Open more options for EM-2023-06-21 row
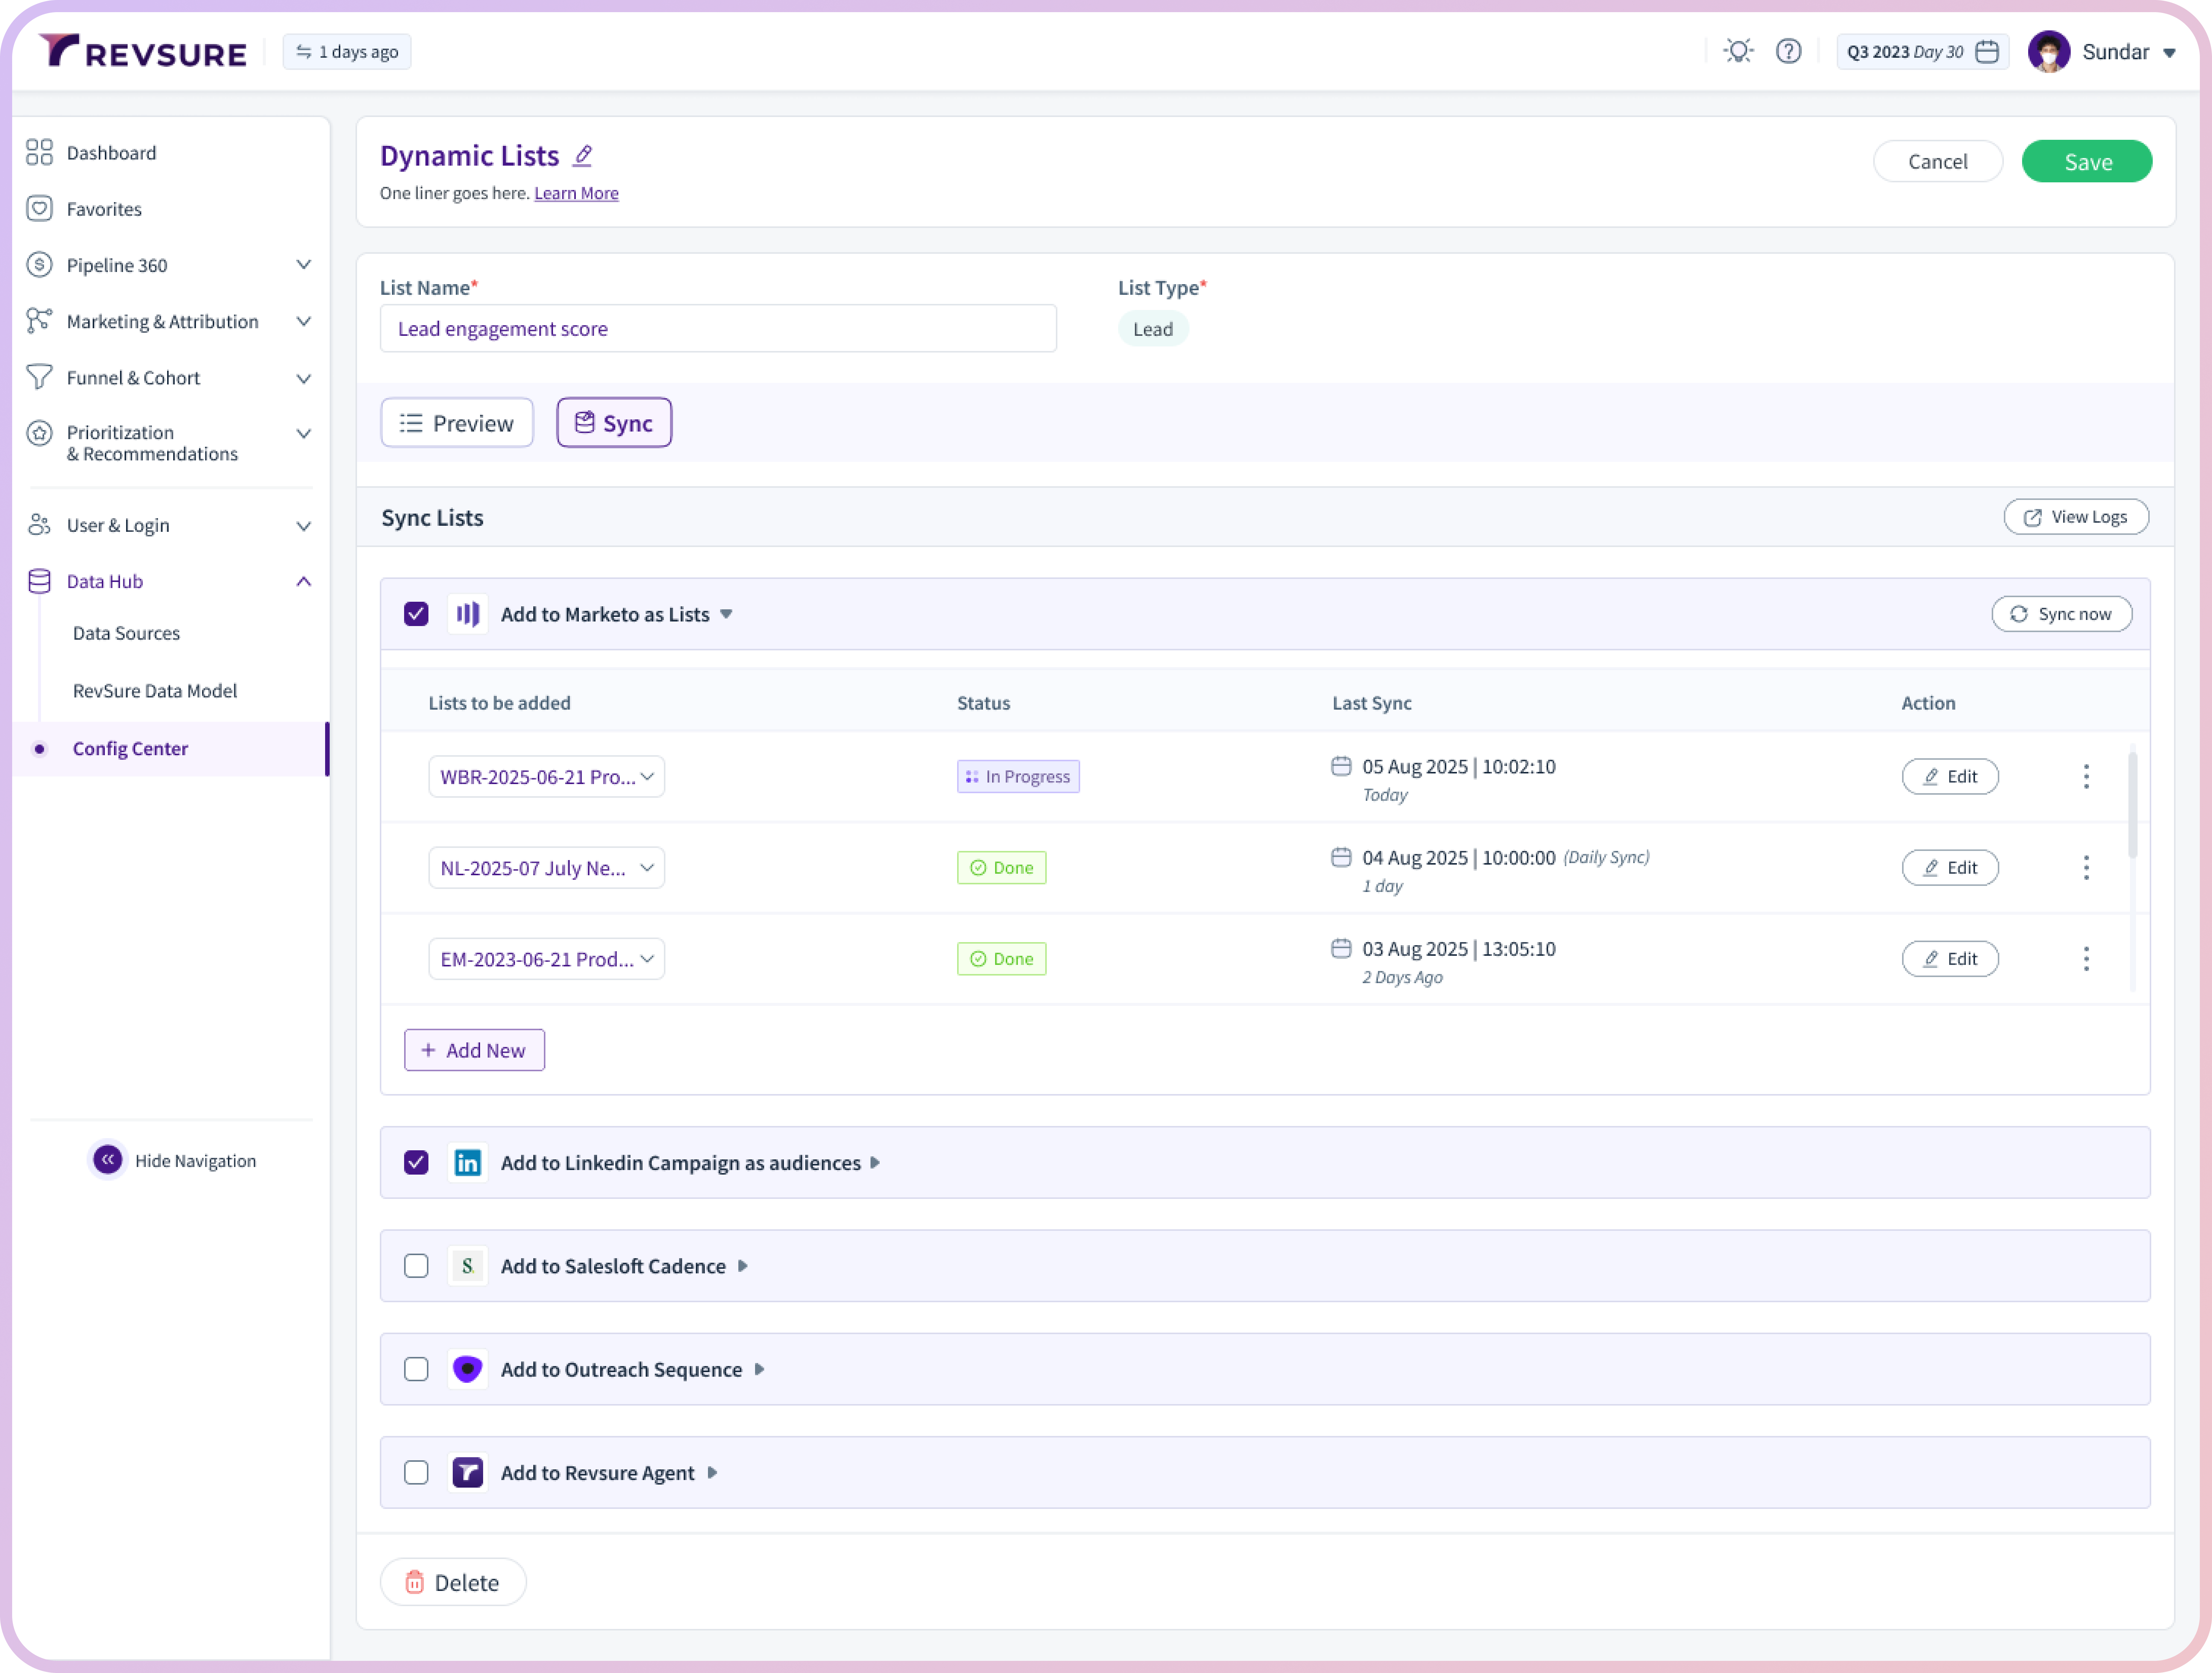The image size is (2212, 1673). point(2086,959)
